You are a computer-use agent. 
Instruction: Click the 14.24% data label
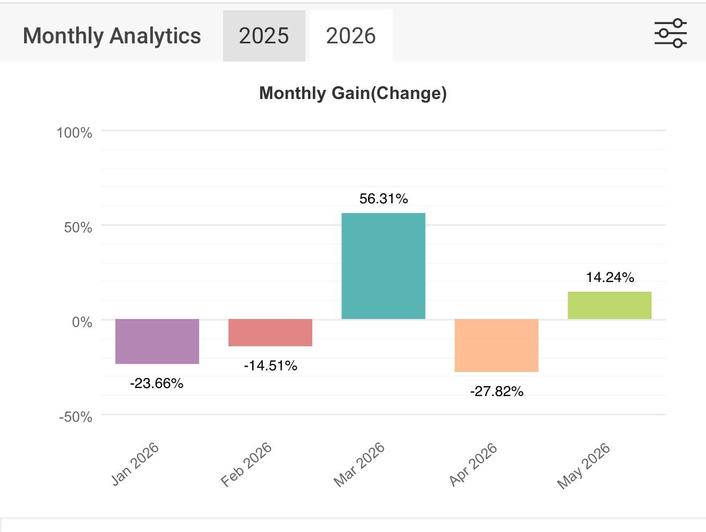[610, 277]
